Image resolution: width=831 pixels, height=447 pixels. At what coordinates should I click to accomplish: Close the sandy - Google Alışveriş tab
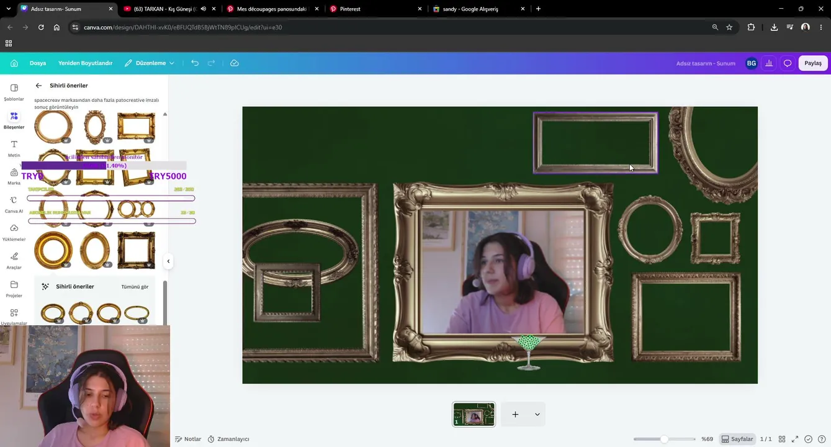point(523,9)
